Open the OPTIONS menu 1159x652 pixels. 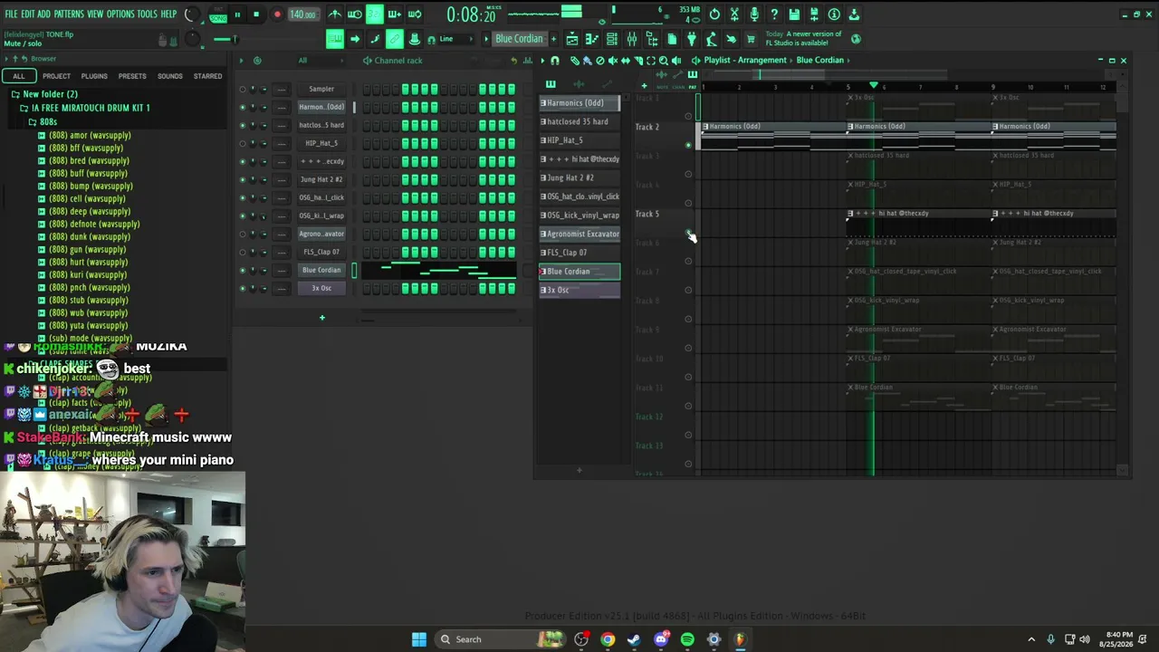point(120,14)
